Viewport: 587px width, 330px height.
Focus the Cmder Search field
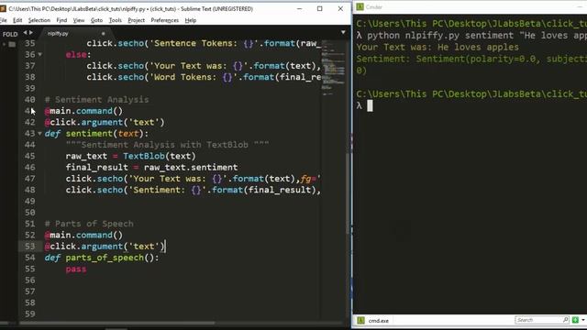(538, 320)
